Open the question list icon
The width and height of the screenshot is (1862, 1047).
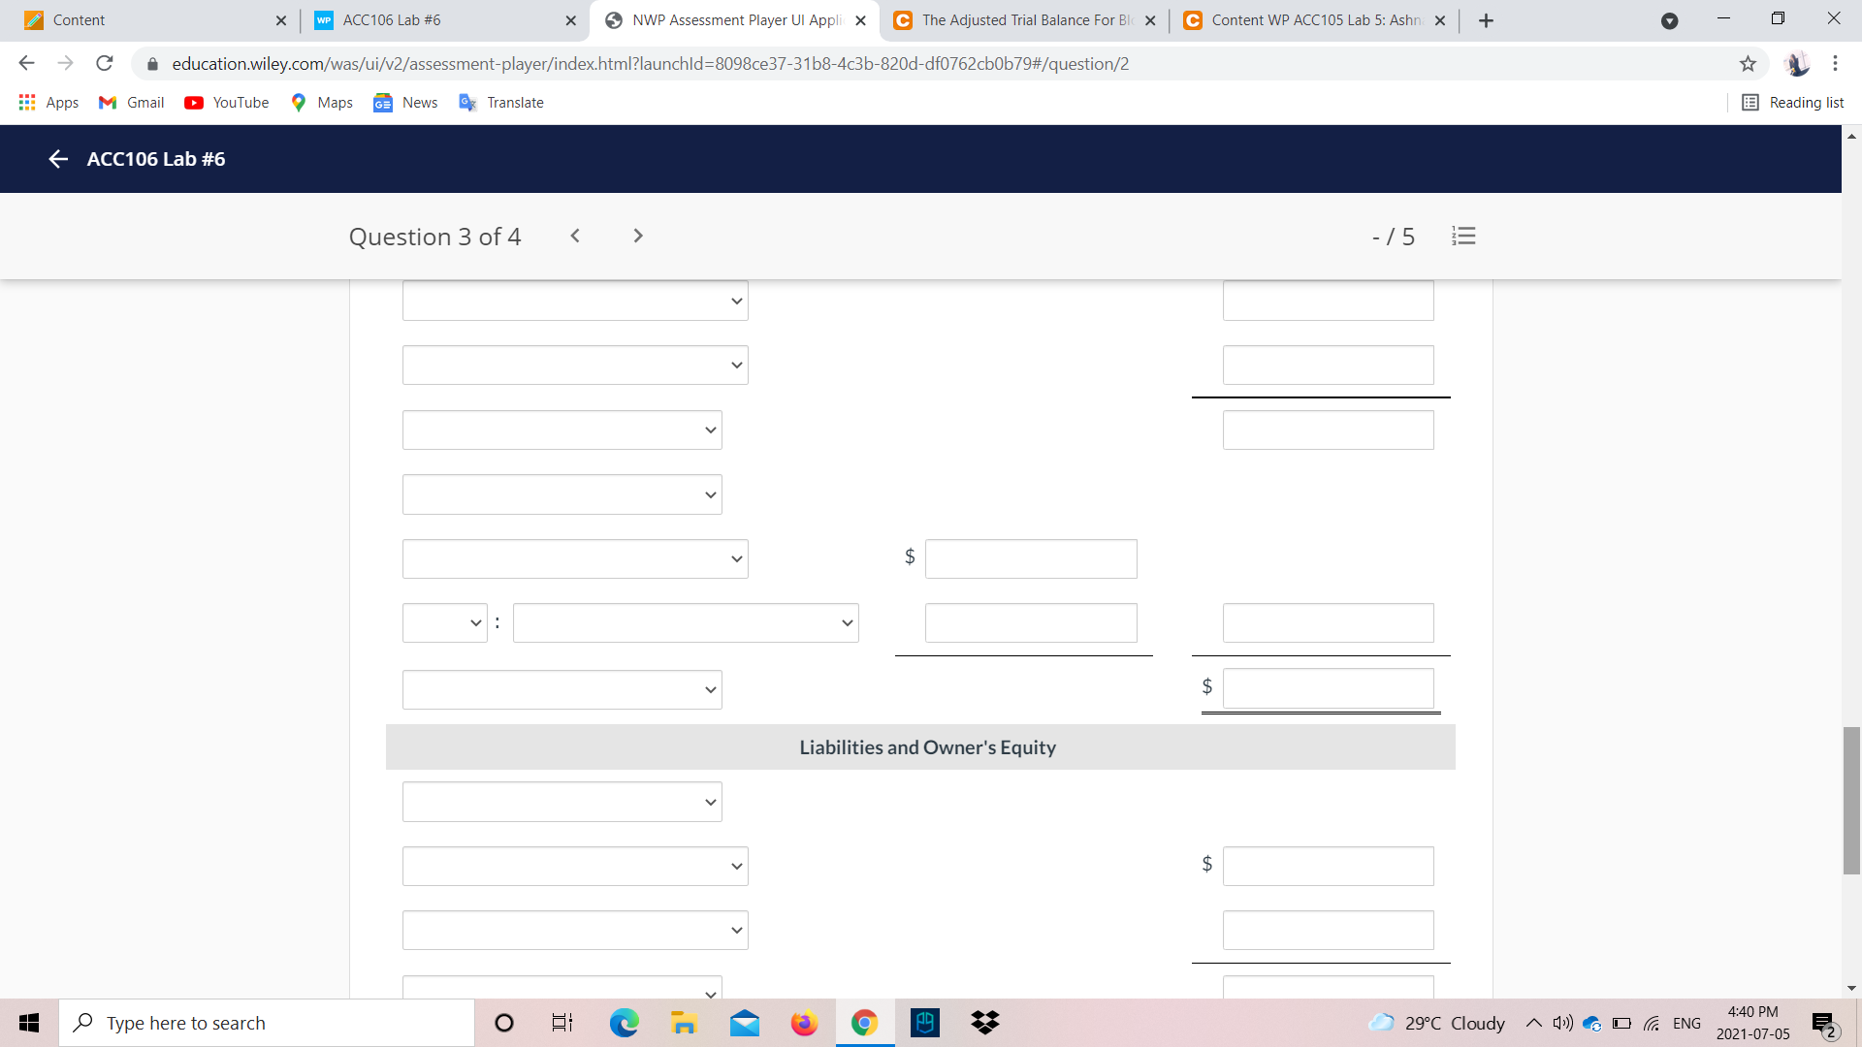[x=1463, y=236]
